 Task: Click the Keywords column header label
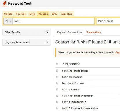(71, 64)
